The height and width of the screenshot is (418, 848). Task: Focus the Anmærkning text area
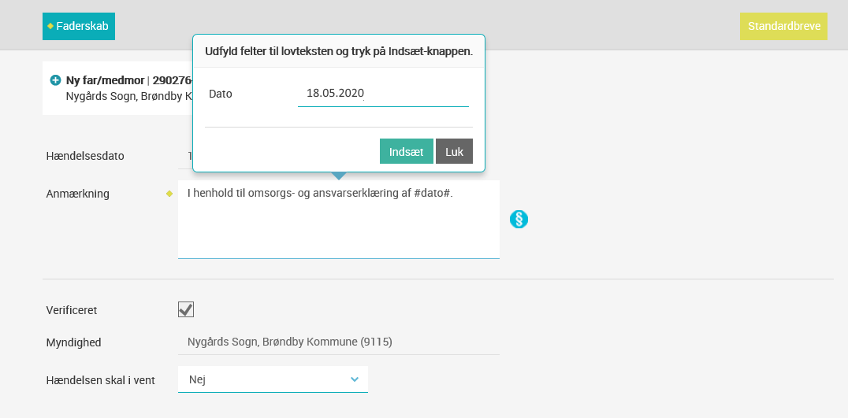[339, 220]
